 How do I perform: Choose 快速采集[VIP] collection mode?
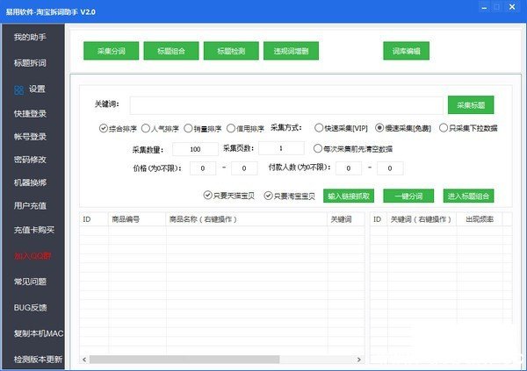click(x=319, y=128)
